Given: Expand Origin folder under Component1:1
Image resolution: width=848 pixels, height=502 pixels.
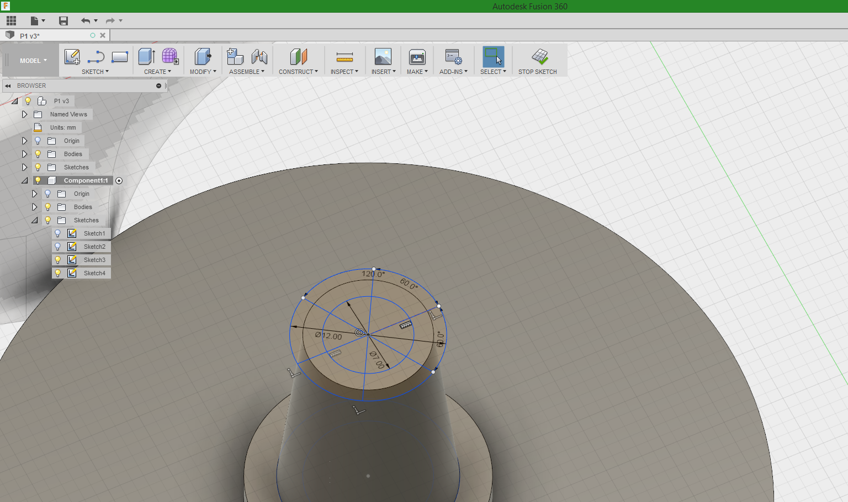Looking at the screenshot, I should (x=34, y=194).
